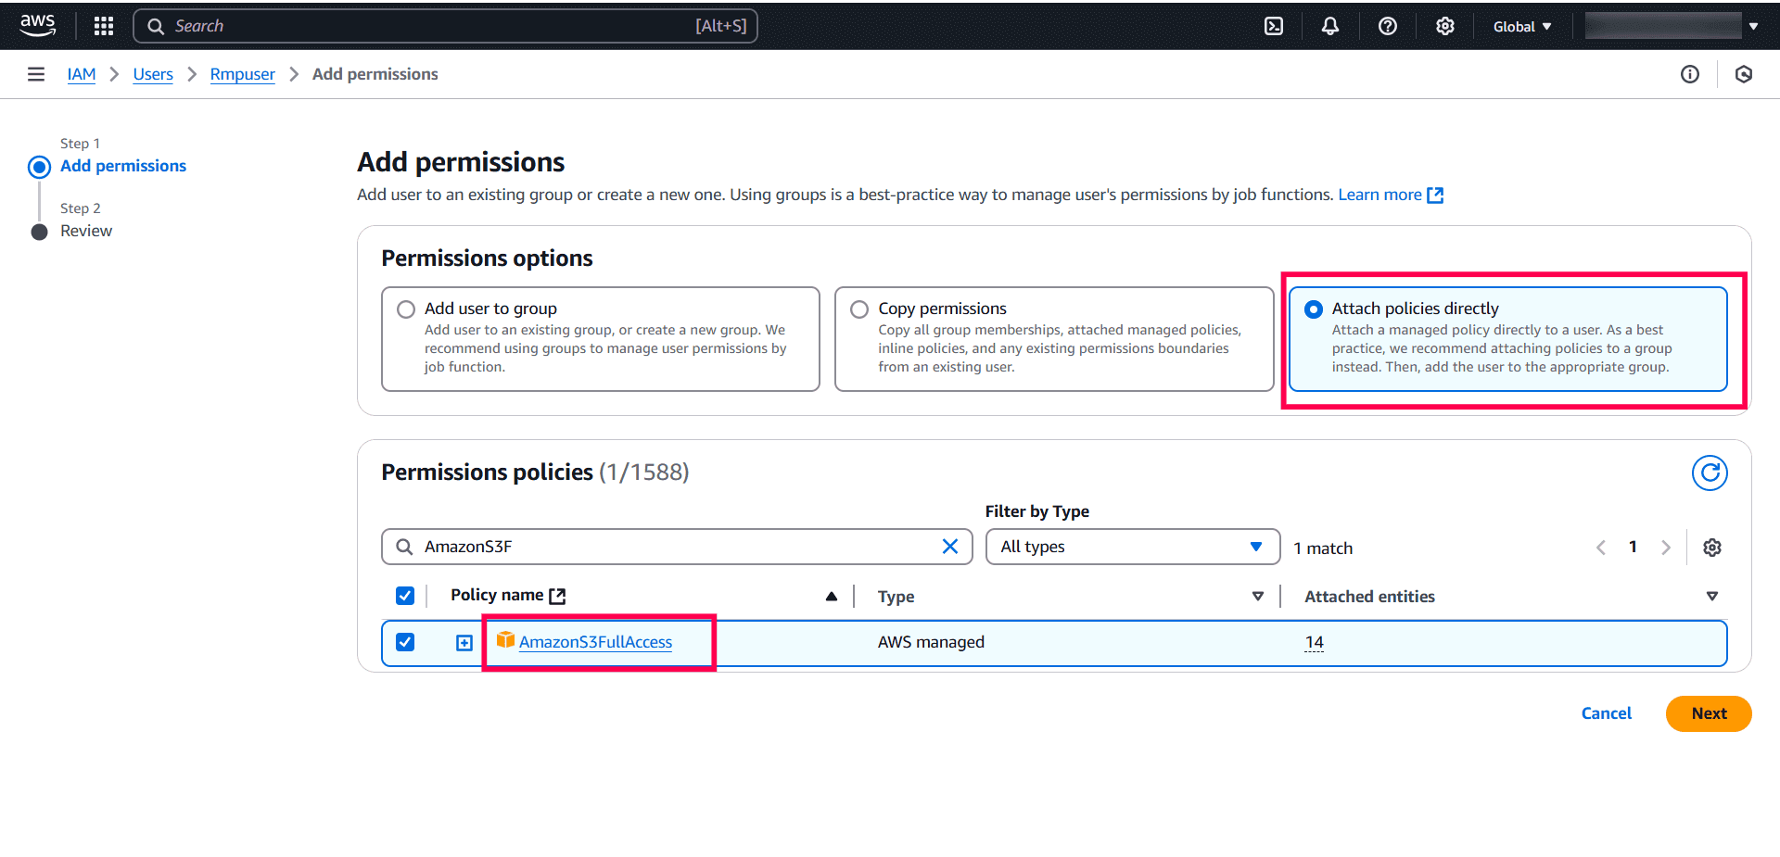Click the Next button
This screenshot has width=1780, height=857.
click(x=1708, y=713)
